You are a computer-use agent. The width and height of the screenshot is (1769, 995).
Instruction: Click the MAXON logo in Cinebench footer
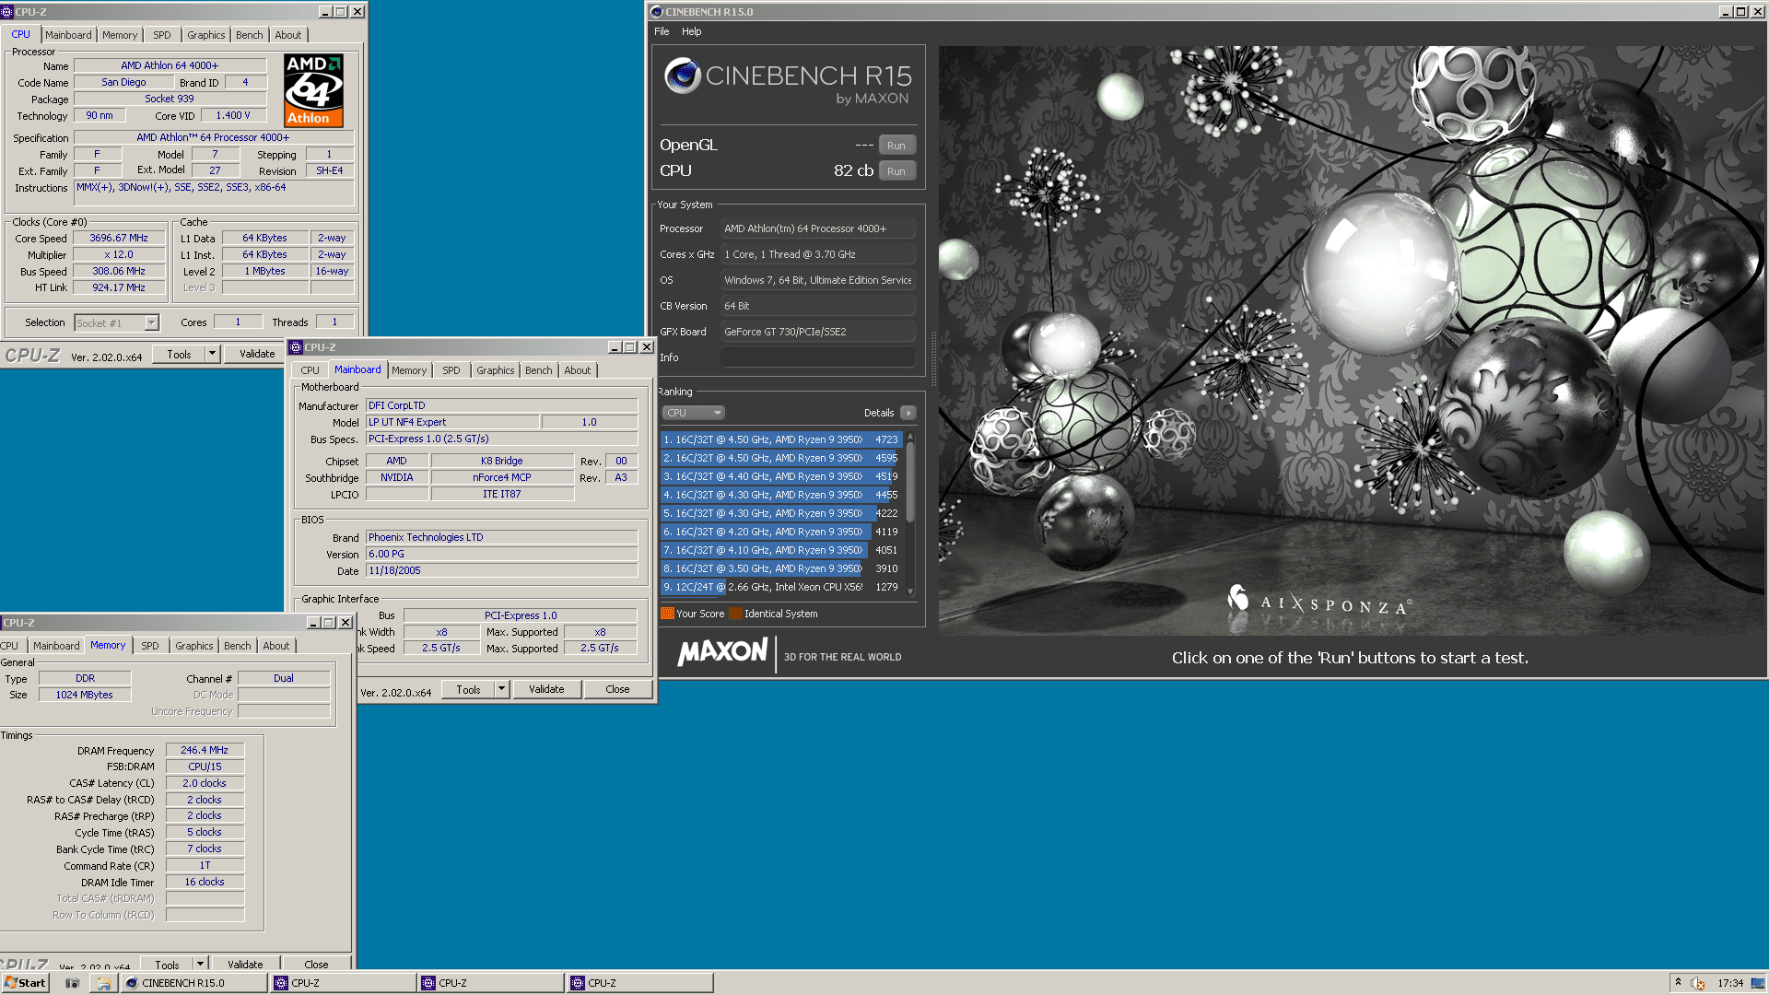[x=723, y=652]
